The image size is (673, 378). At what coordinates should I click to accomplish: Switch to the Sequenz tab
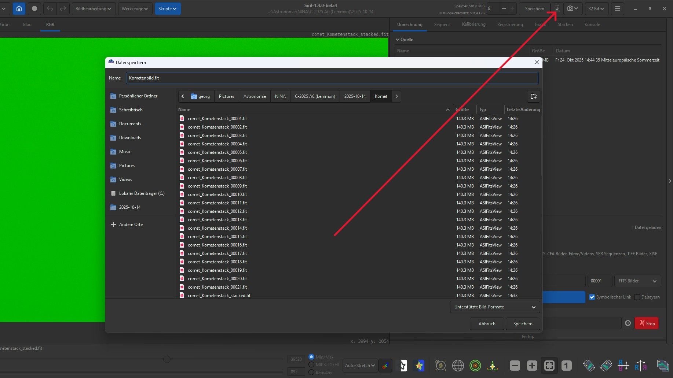[x=442, y=25]
